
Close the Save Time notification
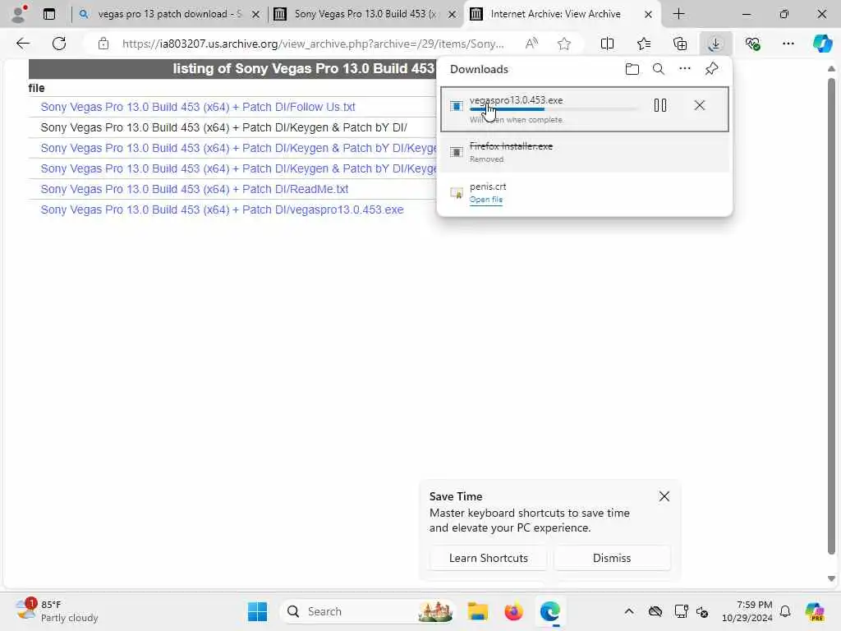pos(664,496)
